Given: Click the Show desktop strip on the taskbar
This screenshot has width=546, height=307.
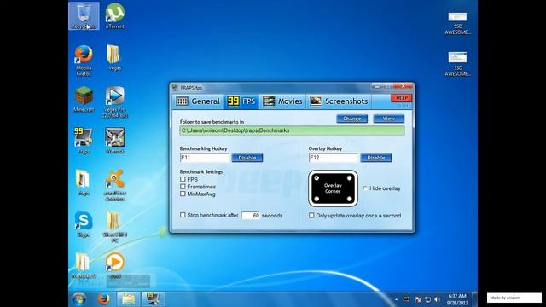Looking at the screenshot, I should coord(475,299).
